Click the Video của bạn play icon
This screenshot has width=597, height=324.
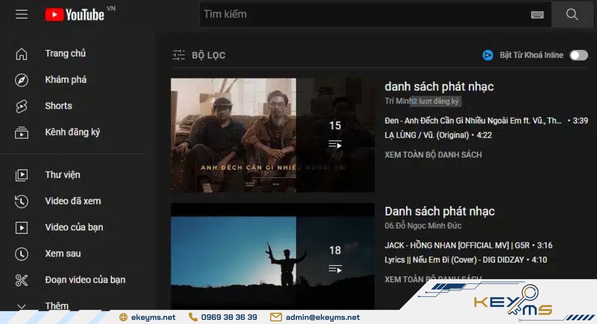coord(22,228)
